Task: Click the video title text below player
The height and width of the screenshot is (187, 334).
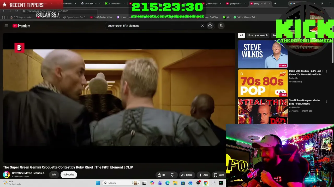Action: (x=68, y=167)
